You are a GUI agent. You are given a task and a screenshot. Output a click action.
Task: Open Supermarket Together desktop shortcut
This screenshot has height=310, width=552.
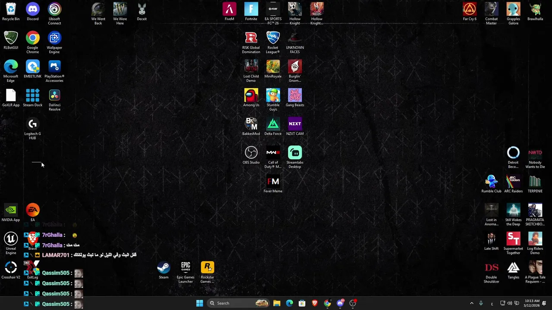pos(513,243)
